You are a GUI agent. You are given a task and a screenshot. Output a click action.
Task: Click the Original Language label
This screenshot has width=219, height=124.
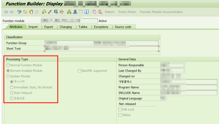click(x=130, y=98)
